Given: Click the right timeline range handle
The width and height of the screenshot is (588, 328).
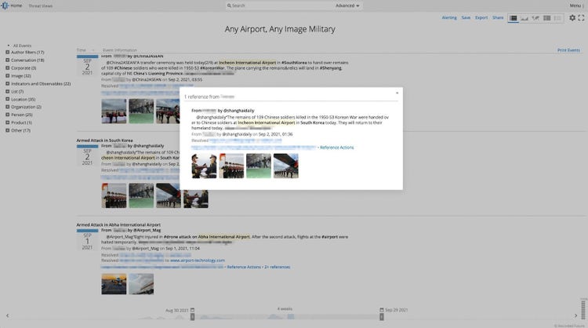Looking at the screenshot, I should (381, 317).
